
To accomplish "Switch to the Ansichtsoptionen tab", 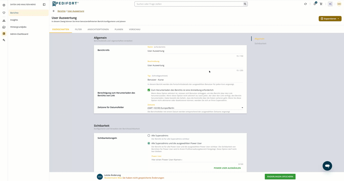I will [x=98, y=29].
